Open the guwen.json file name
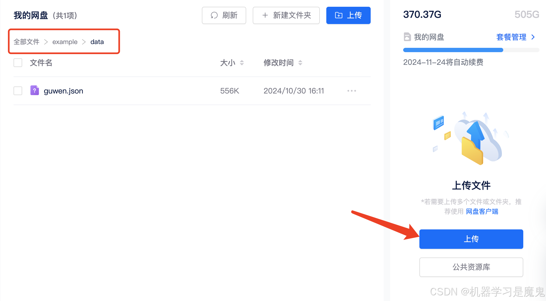546x301 pixels. [x=63, y=91]
